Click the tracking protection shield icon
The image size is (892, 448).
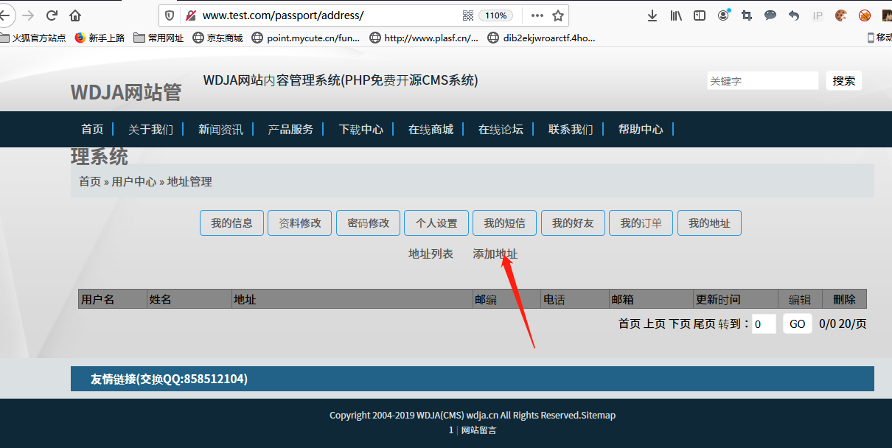[x=170, y=15]
